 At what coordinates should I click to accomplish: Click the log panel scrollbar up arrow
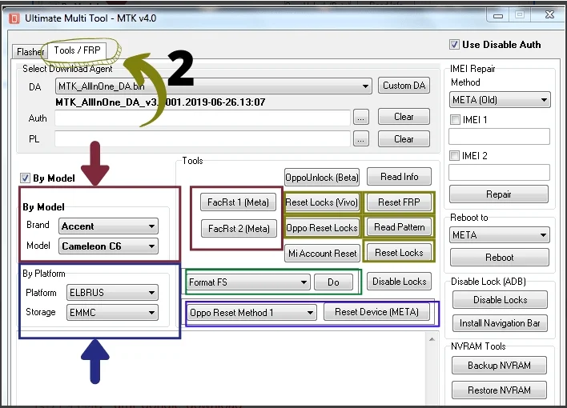(x=432, y=339)
